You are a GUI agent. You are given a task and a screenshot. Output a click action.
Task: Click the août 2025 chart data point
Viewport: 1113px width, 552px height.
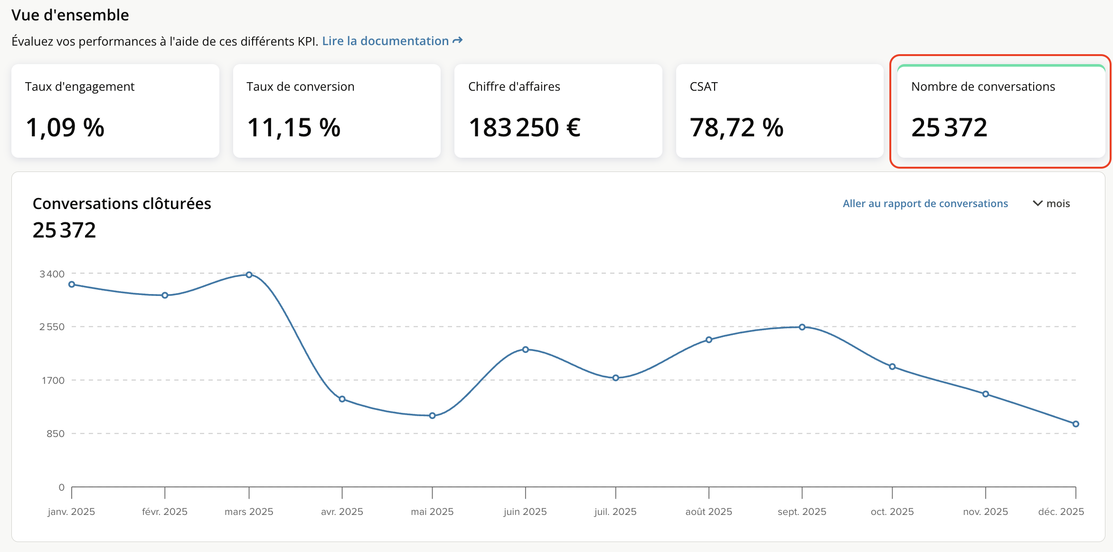point(708,340)
